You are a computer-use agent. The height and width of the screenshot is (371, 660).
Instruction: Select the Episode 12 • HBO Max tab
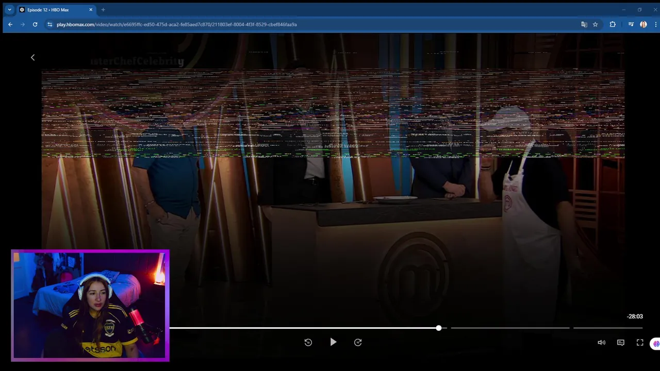[x=56, y=10]
